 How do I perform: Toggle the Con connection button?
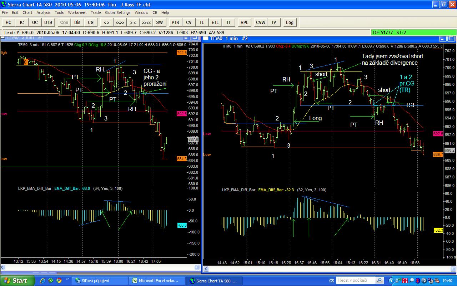click(x=64, y=22)
